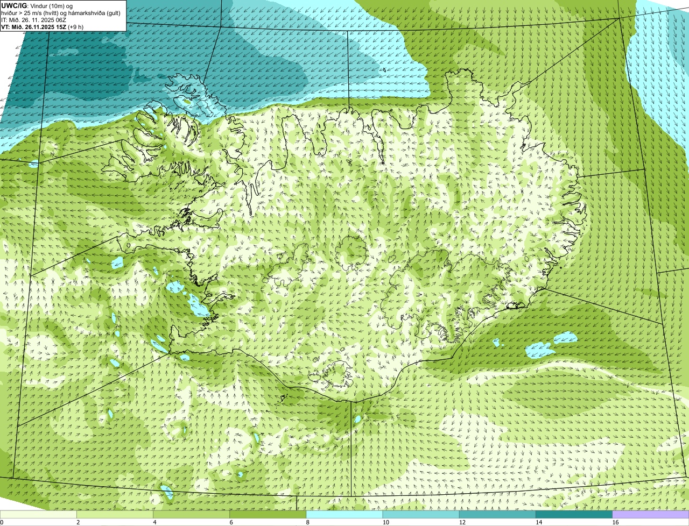Click the "6" label on the wind scale

click(x=231, y=522)
